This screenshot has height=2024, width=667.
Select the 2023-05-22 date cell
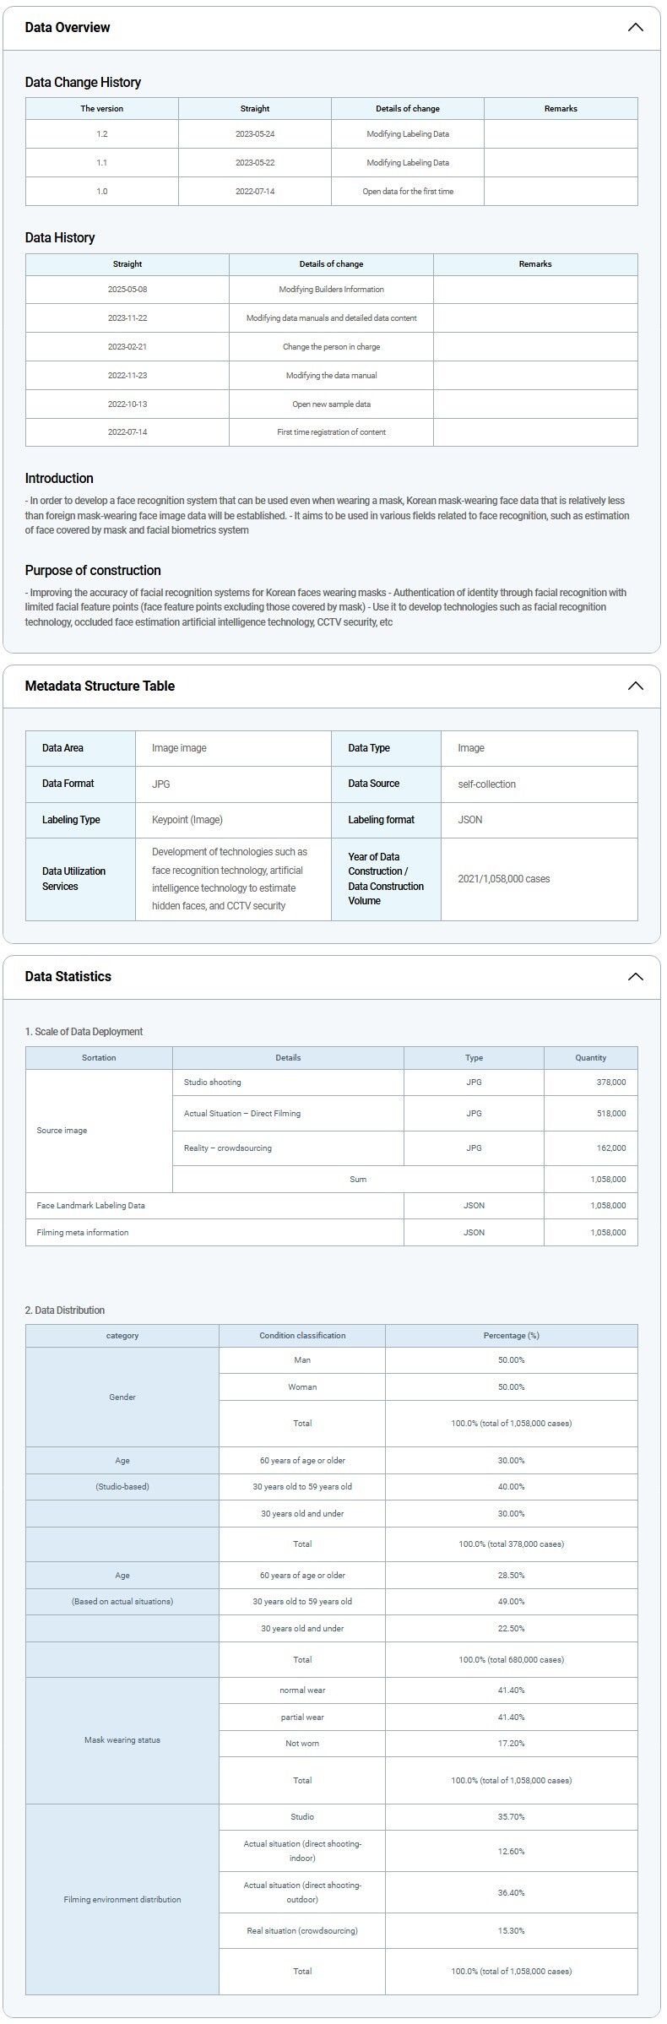(x=255, y=162)
